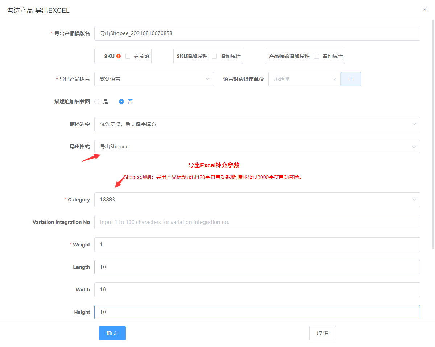
Task: Click the 确定 confirm button
Action: [112, 333]
